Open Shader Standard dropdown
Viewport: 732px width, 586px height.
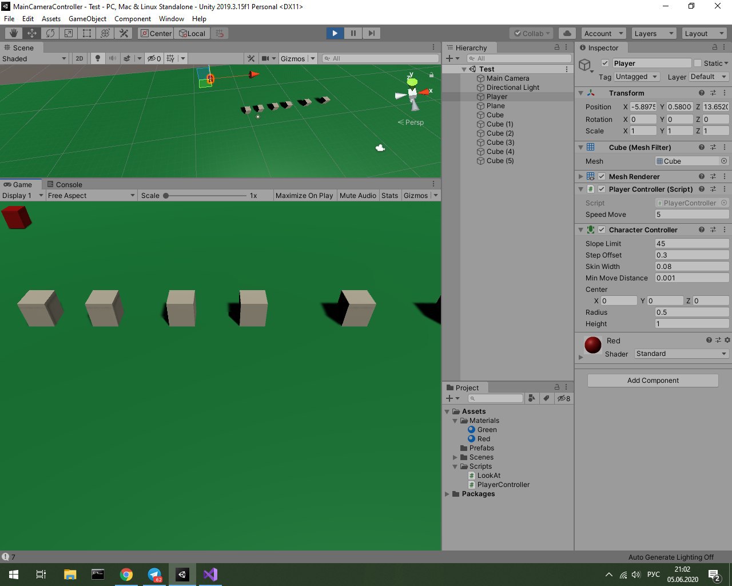[682, 354]
